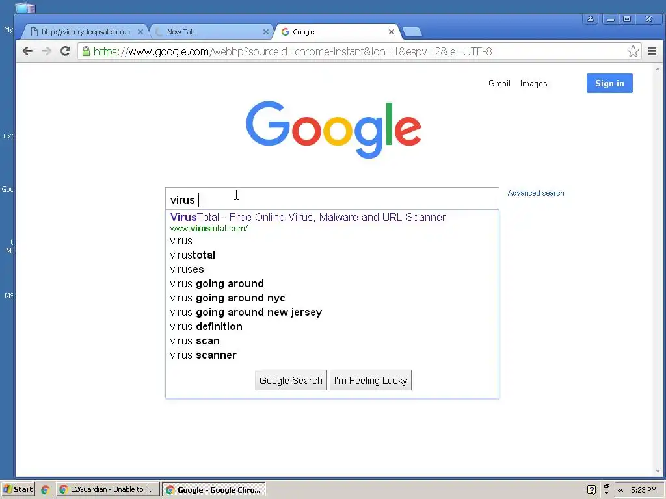Bookmark this page with the star icon
This screenshot has width=666, height=499.
pyautogui.click(x=633, y=51)
